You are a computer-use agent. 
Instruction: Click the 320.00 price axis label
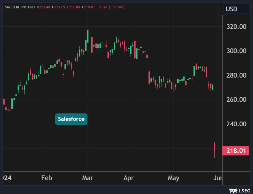[236, 27]
